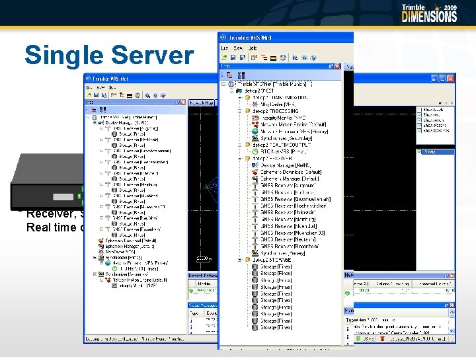Collapse the PROCESSING folder in front tree
The height and width of the screenshot is (357, 476).
pos(240,111)
